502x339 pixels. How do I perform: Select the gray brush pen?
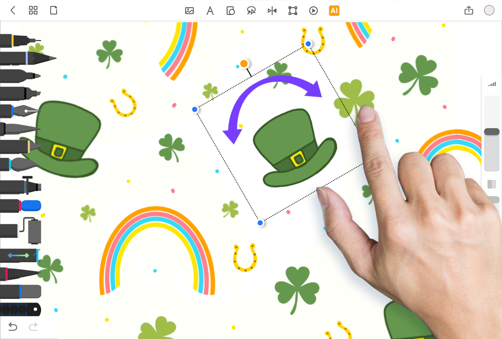point(20,129)
